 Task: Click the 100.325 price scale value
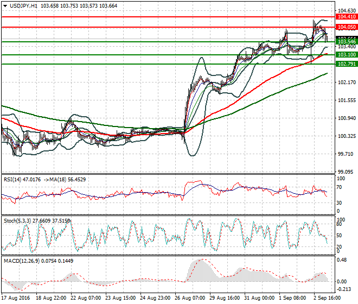point(347,136)
